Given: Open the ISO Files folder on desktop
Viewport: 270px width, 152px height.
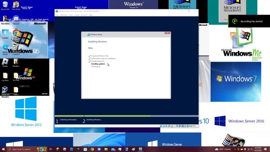Looking at the screenshot, I should [x=16, y=77].
